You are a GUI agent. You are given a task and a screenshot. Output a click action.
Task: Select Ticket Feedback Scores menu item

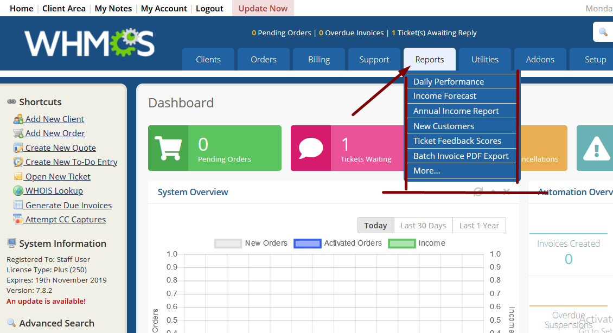[462, 140]
